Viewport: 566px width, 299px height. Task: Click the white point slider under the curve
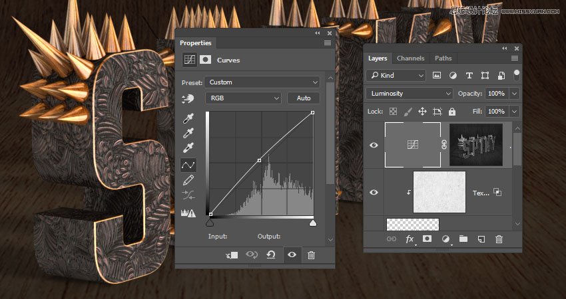(313, 223)
